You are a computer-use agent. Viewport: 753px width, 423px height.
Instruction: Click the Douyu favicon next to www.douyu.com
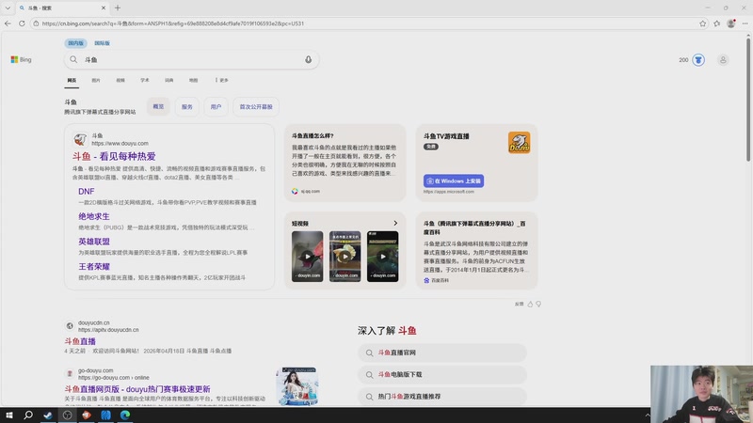[x=80, y=139]
